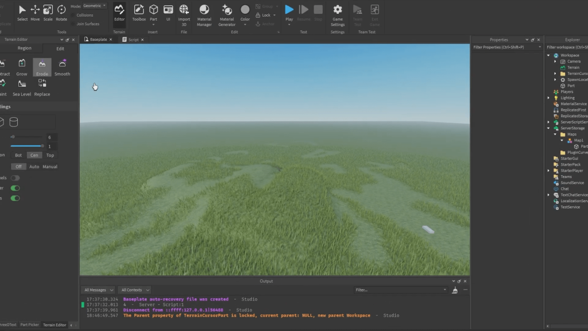The image size is (588, 331).
Task: Click Import 3D
Action: 184,16
